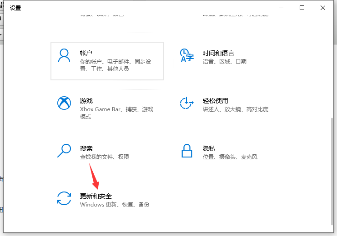Open the 时间和语言 settings heading
The image size is (337, 236).
(218, 53)
